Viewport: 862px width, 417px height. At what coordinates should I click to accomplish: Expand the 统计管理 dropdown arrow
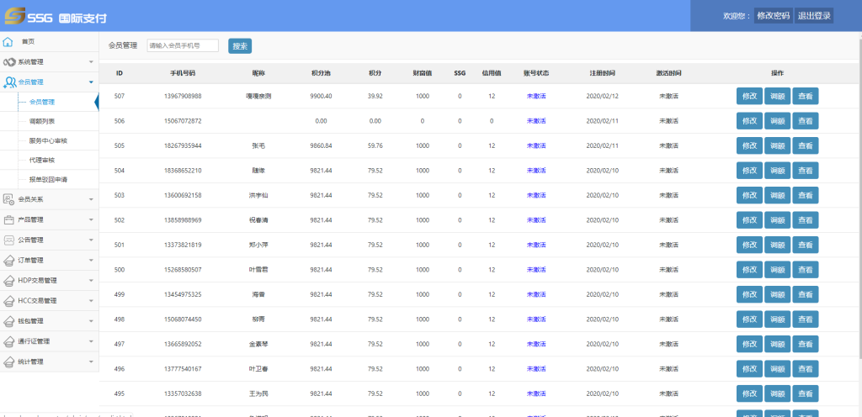tap(91, 362)
